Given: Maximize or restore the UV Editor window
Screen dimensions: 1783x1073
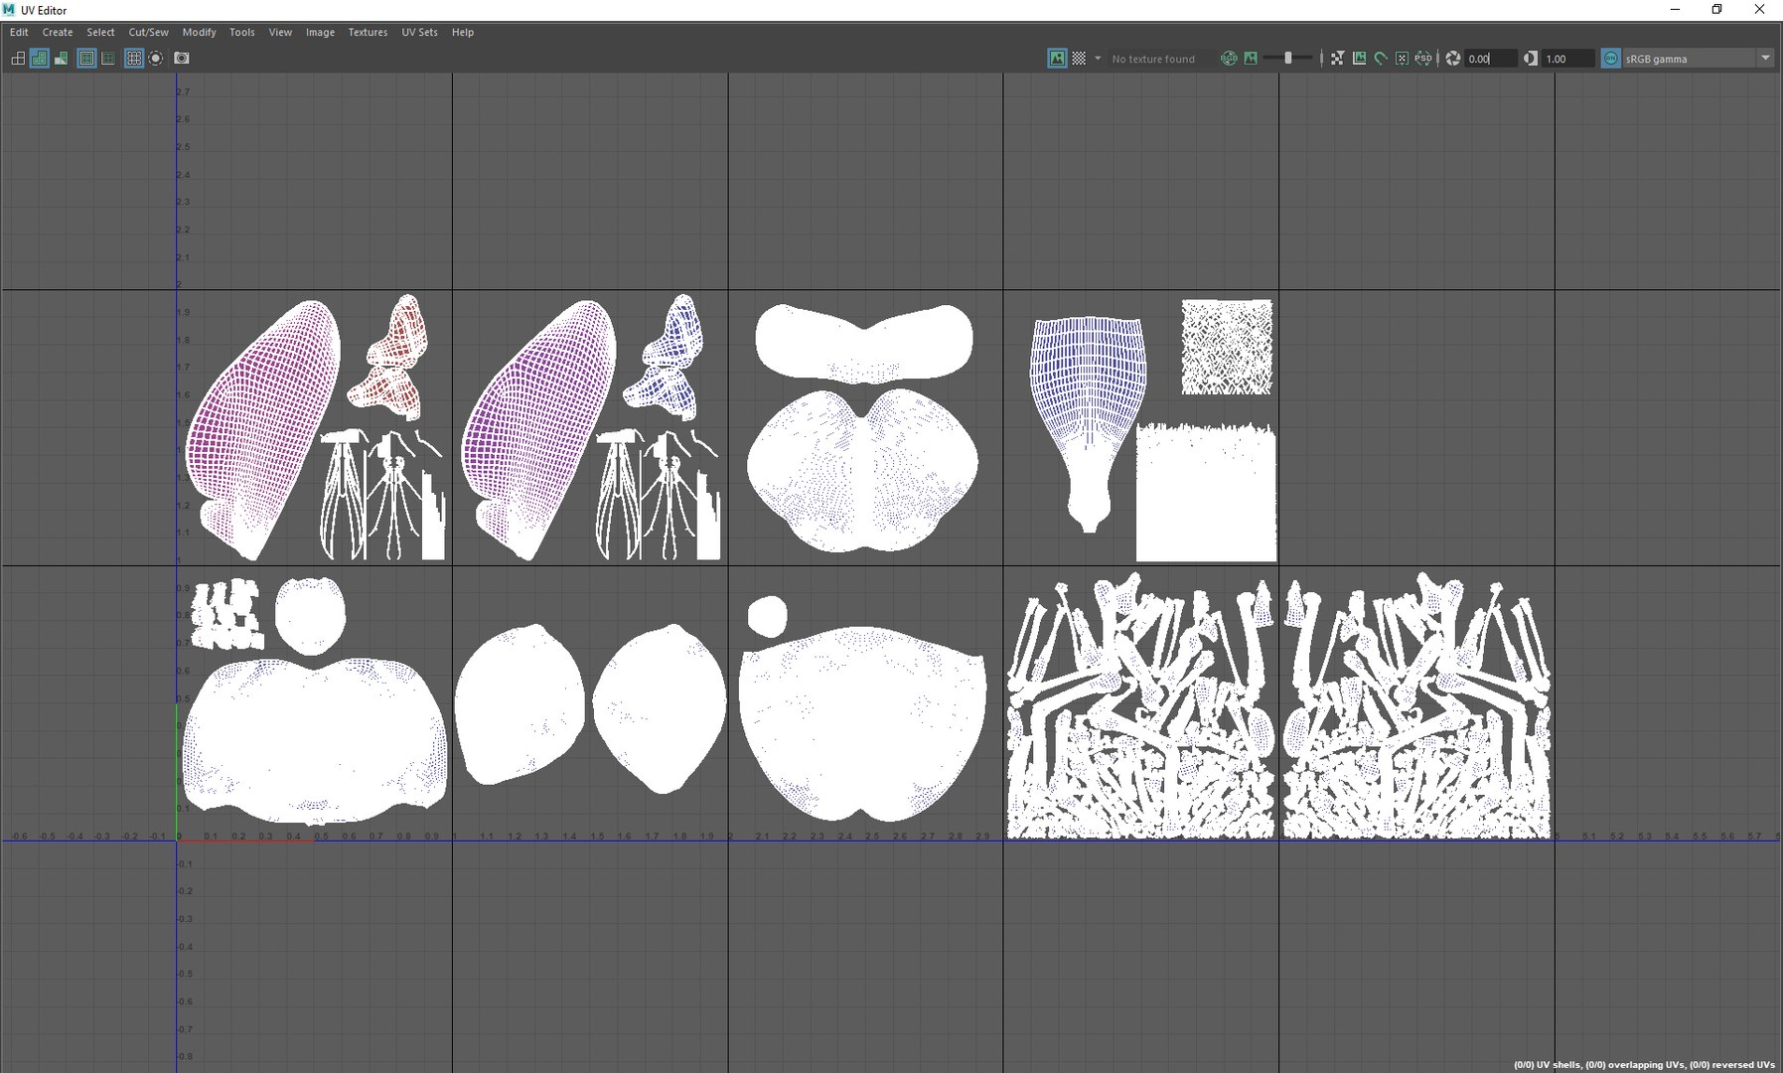Looking at the screenshot, I should pyautogui.click(x=1716, y=10).
